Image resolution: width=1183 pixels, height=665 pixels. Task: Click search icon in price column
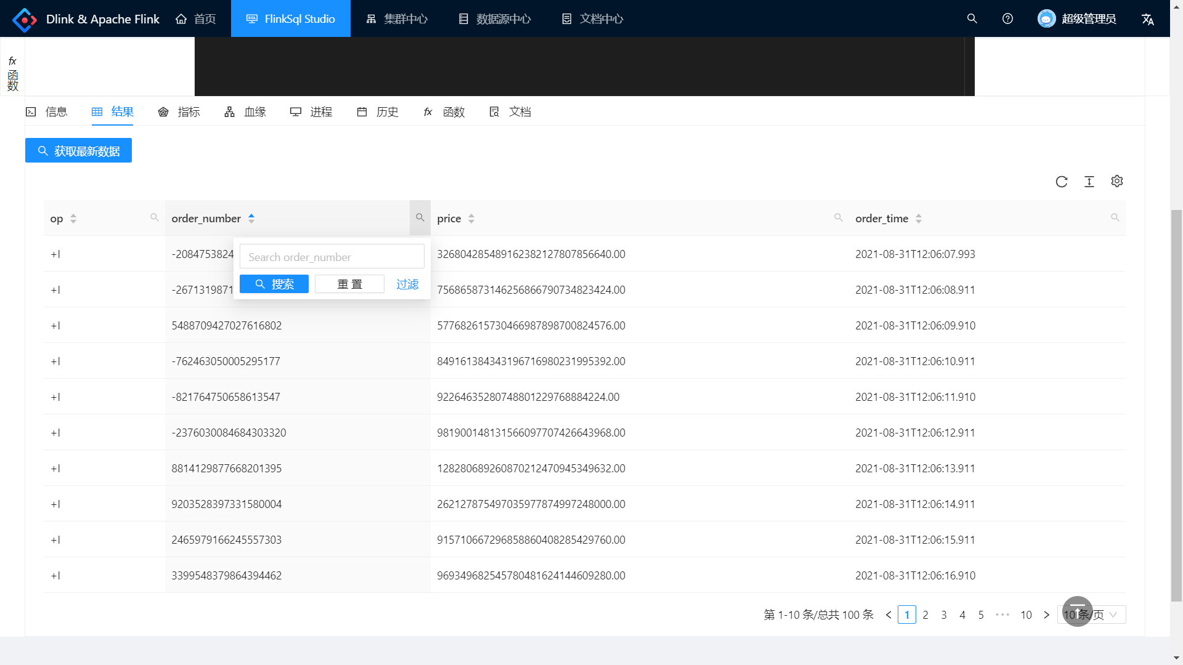coord(838,217)
